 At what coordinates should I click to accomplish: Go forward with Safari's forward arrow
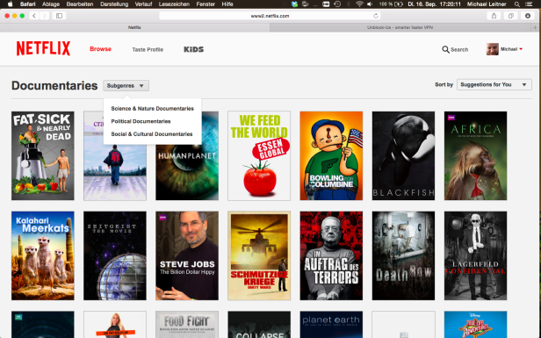pyautogui.click(x=44, y=16)
